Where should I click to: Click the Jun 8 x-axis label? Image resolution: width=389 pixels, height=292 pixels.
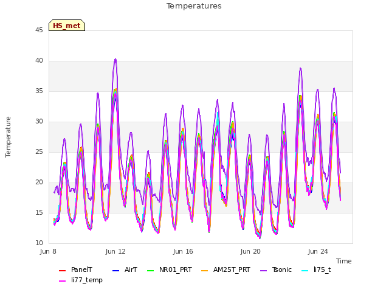[48, 251]
